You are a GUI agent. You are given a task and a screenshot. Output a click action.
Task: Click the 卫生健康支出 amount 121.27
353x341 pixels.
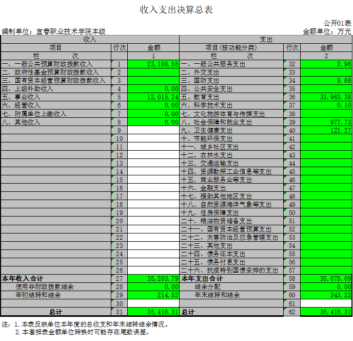point(326,130)
